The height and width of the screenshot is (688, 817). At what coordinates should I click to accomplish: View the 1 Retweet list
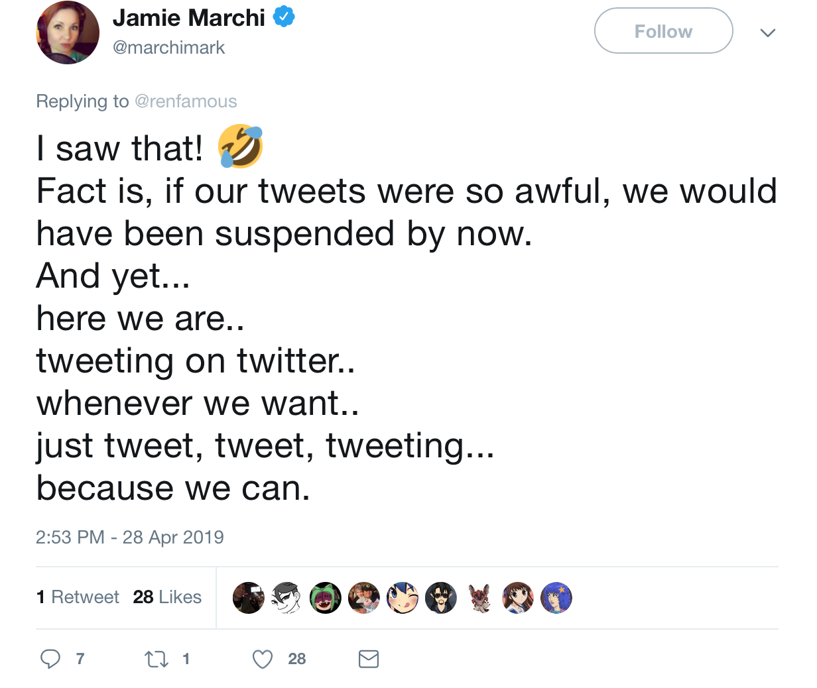78,597
